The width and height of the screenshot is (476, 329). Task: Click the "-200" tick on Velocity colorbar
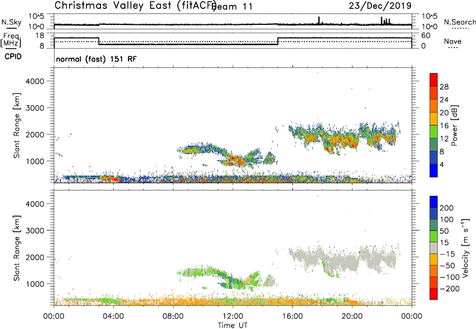449,289
